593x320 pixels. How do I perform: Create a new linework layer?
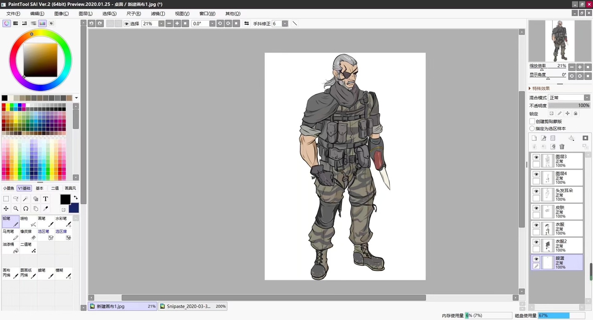pos(544,138)
